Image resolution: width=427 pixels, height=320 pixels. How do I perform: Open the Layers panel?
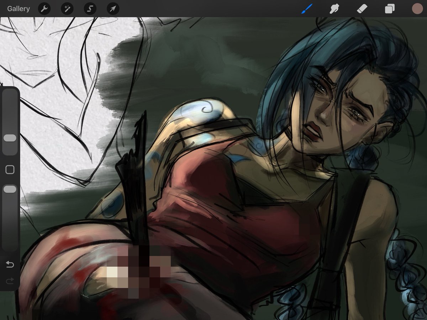[390, 9]
